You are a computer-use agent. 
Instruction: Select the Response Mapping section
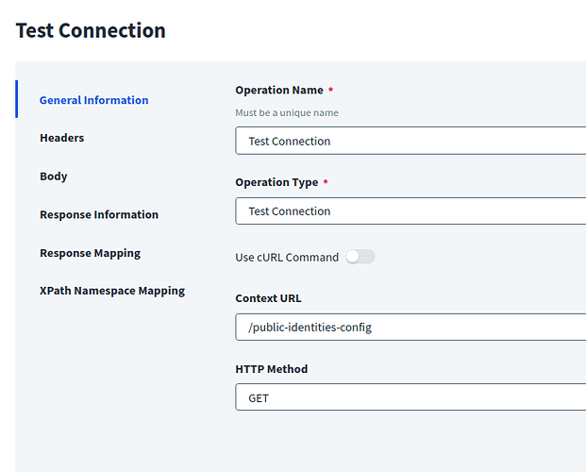coord(90,253)
